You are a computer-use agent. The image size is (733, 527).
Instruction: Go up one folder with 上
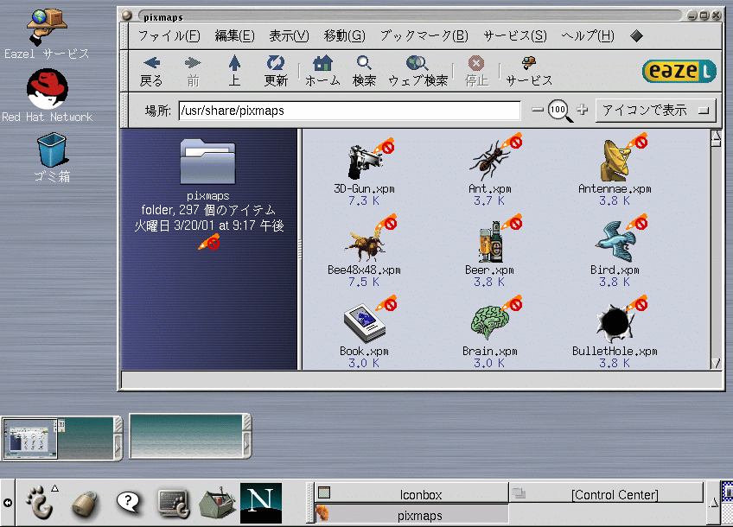click(x=234, y=71)
